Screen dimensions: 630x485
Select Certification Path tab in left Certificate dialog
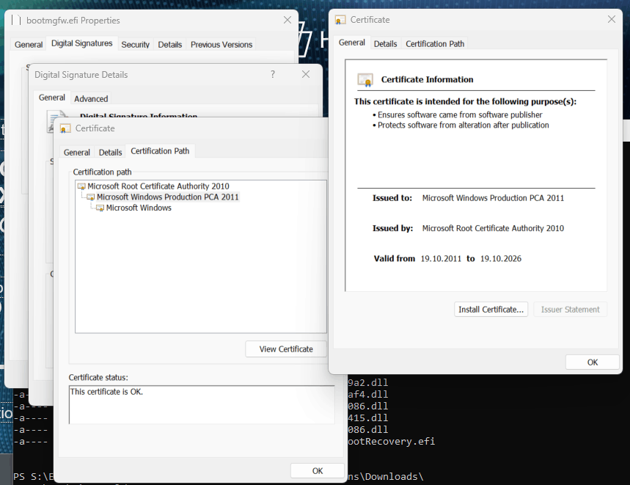160,151
